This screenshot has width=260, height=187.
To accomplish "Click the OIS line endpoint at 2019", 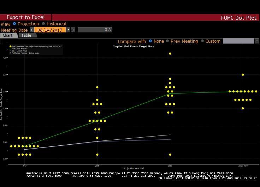I will pyautogui.click(x=170, y=139).
